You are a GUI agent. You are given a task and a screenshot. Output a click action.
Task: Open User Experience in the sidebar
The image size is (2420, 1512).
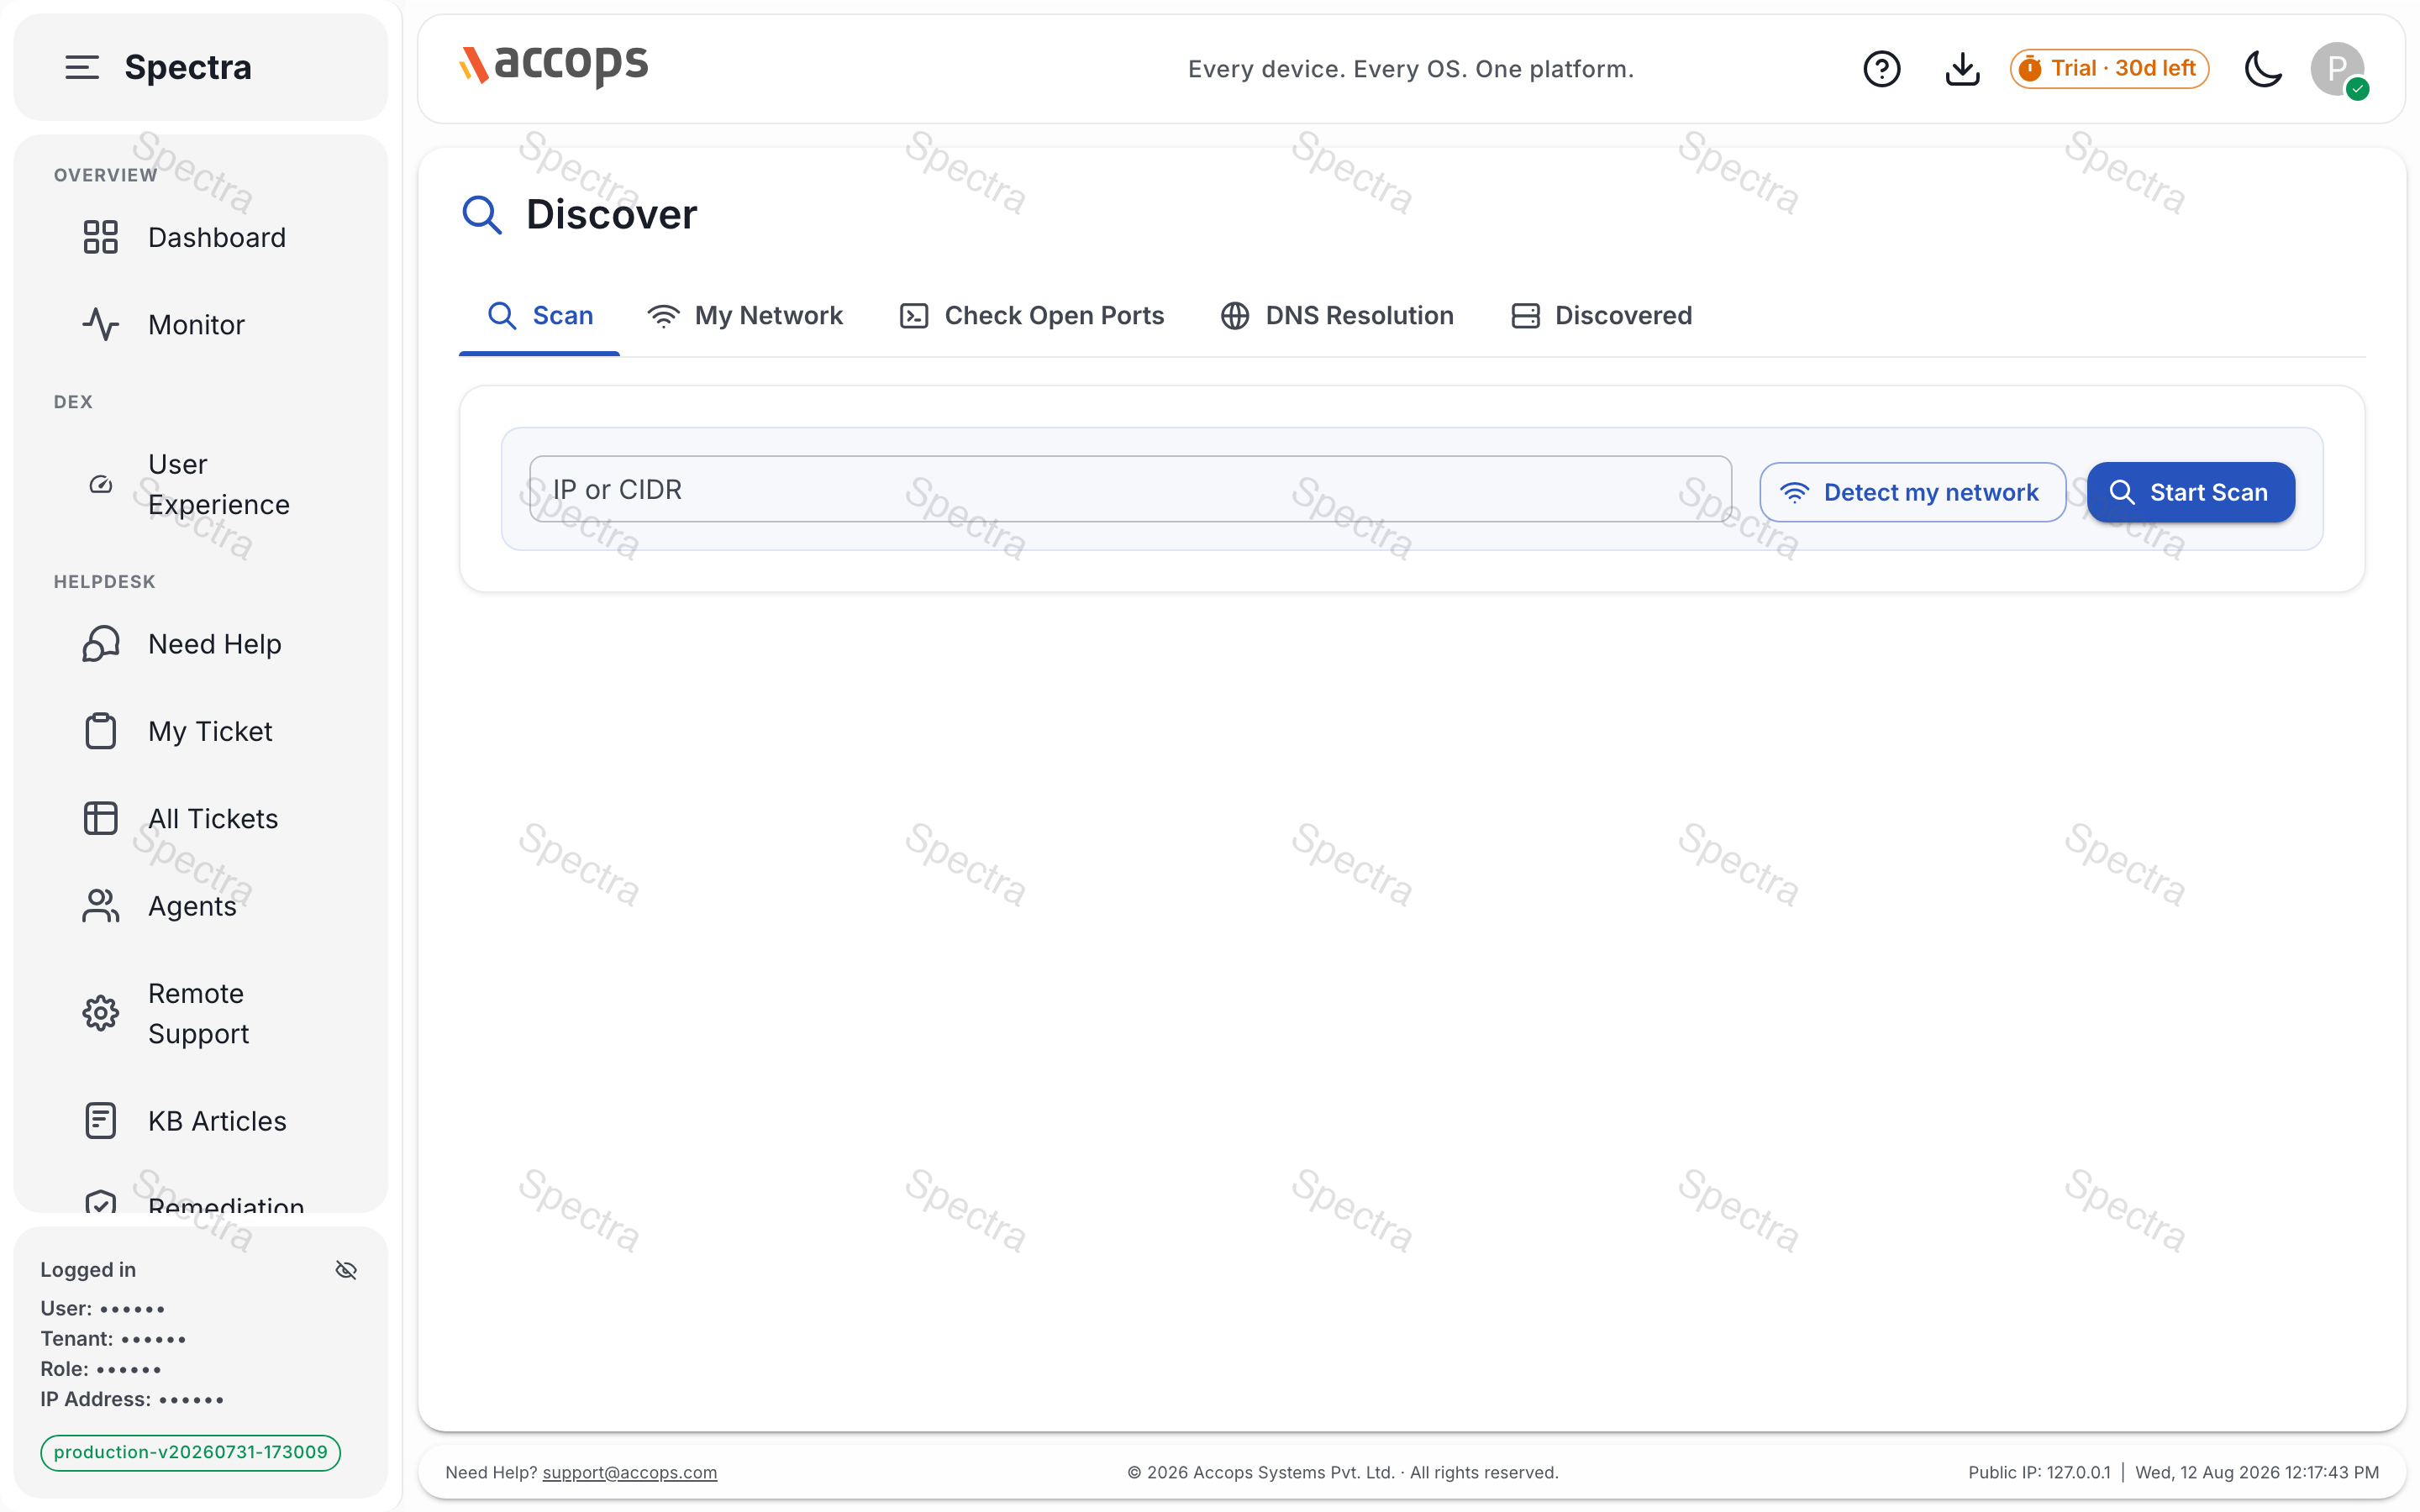point(200,485)
